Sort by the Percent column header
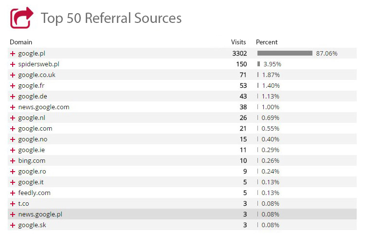 (267, 42)
